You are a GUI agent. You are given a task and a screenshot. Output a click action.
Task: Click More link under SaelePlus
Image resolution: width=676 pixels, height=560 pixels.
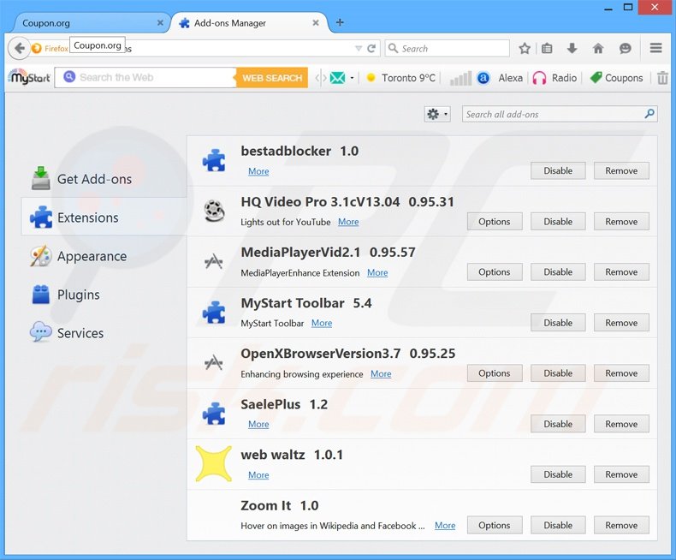258,424
